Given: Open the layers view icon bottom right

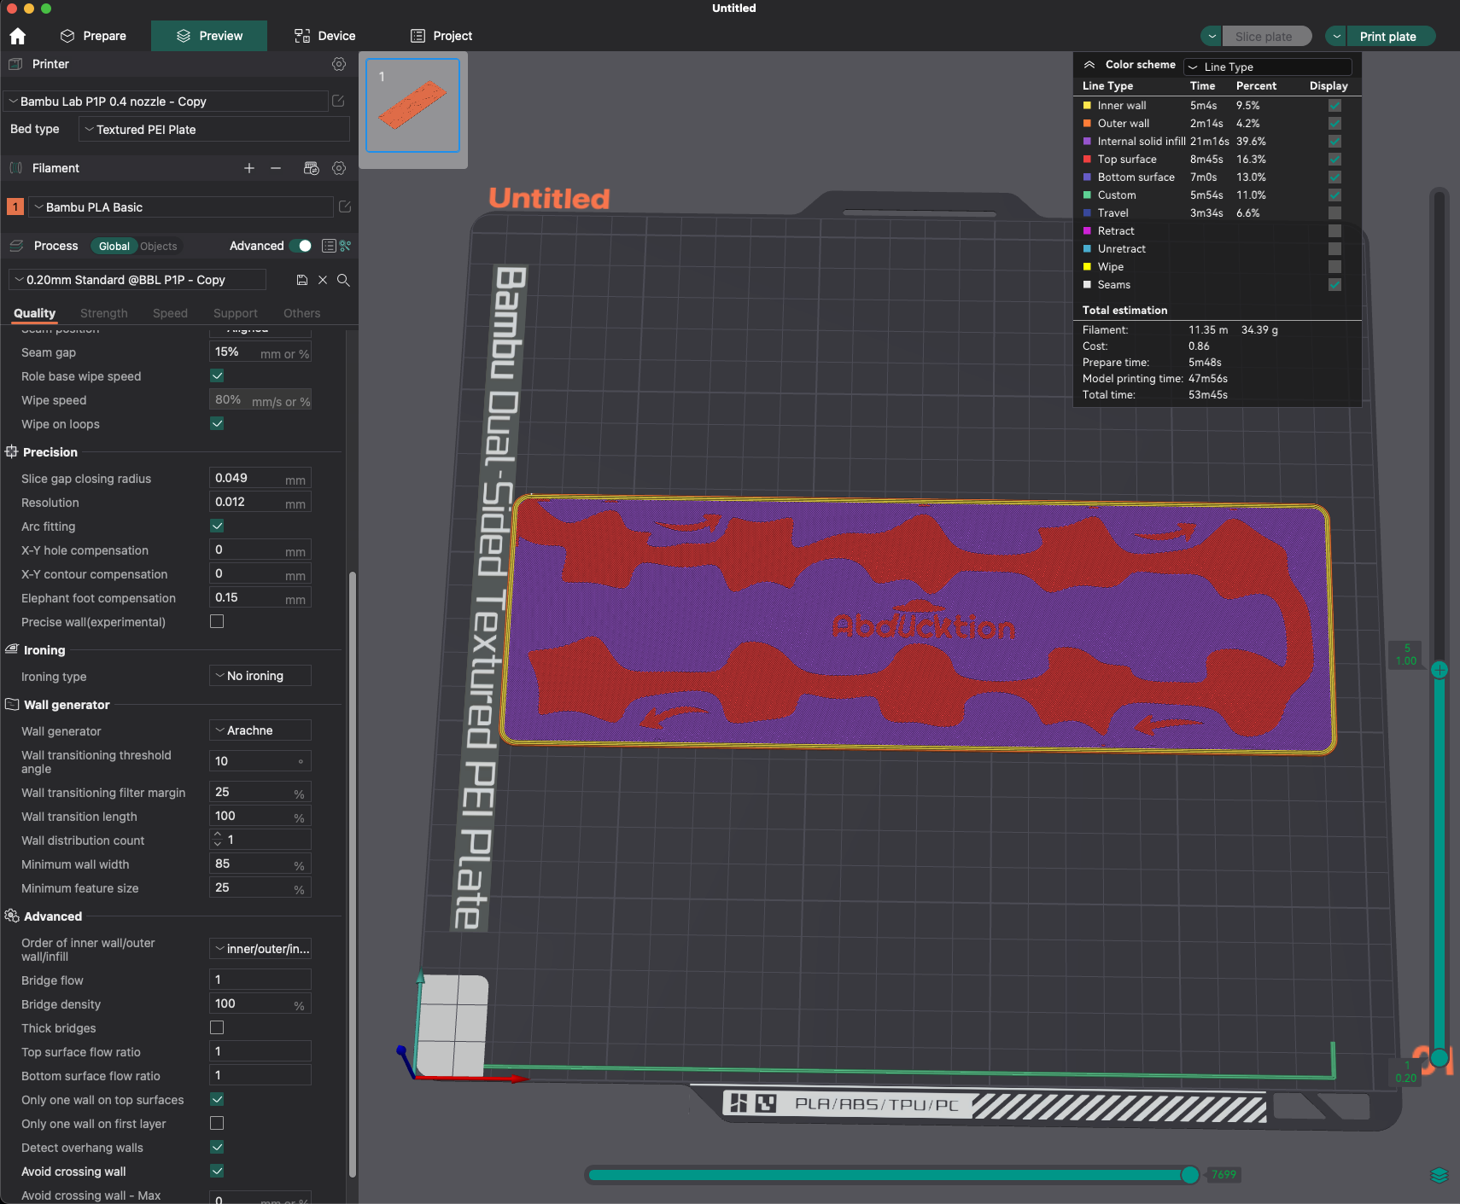Looking at the screenshot, I should (1440, 1175).
